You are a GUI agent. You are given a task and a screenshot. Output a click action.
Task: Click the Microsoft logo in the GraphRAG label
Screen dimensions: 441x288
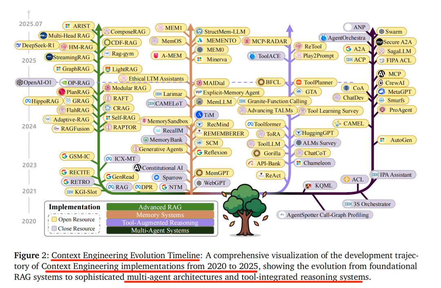pyautogui.click(x=58, y=69)
